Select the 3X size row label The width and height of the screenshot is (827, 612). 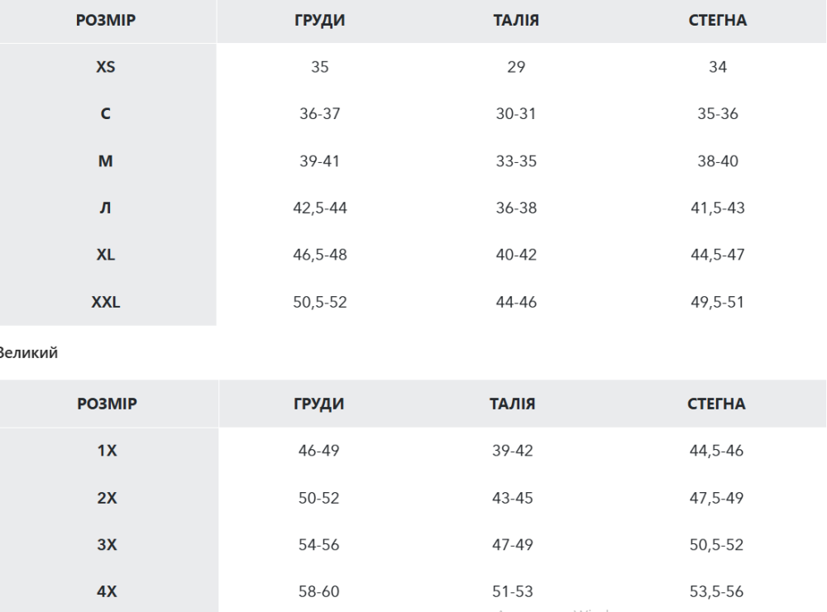107,545
